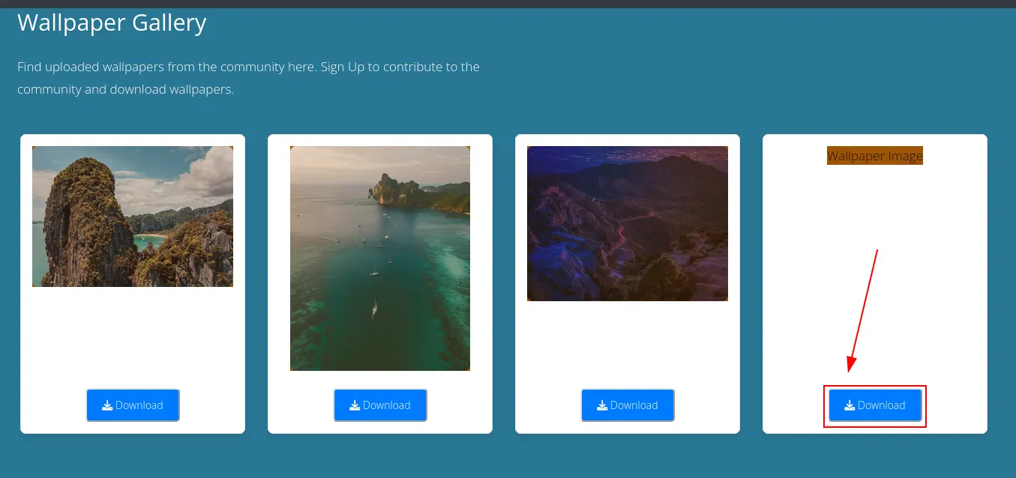Click the download icon under the rock cliff wallpaper
The width and height of the screenshot is (1016, 478).
[x=107, y=405]
